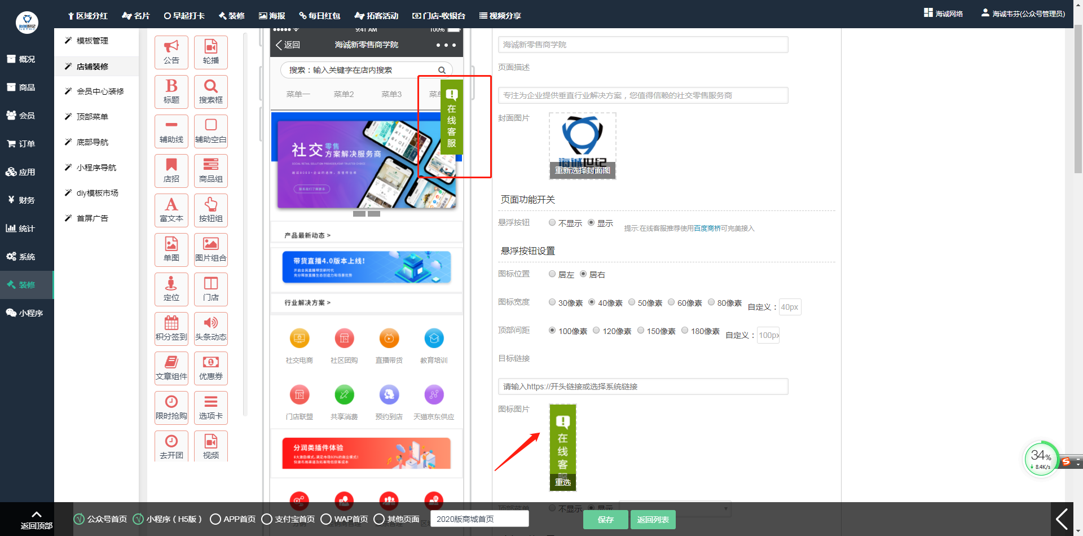Add the 文章组件 article component
Viewport: 1083px width, 536px height.
pyautogui.click(x=171, y=368)
